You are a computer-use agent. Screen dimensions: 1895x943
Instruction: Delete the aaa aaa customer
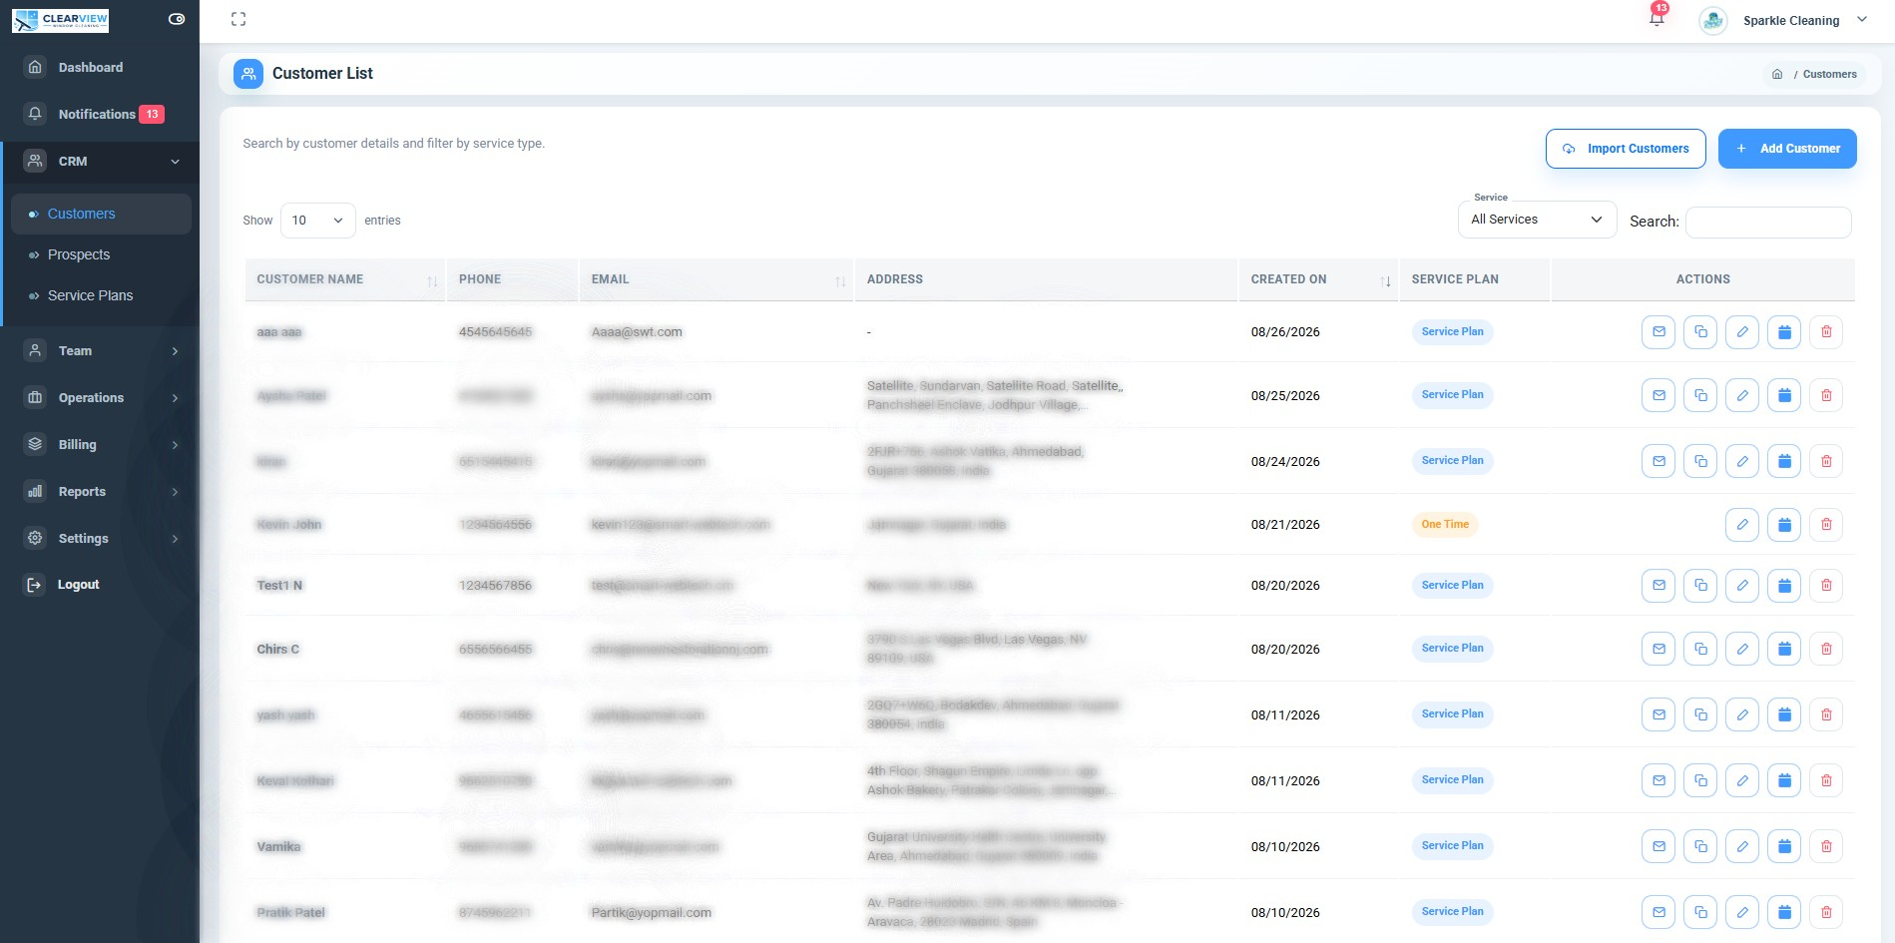pyautogui.click(x=1826, y=332)
